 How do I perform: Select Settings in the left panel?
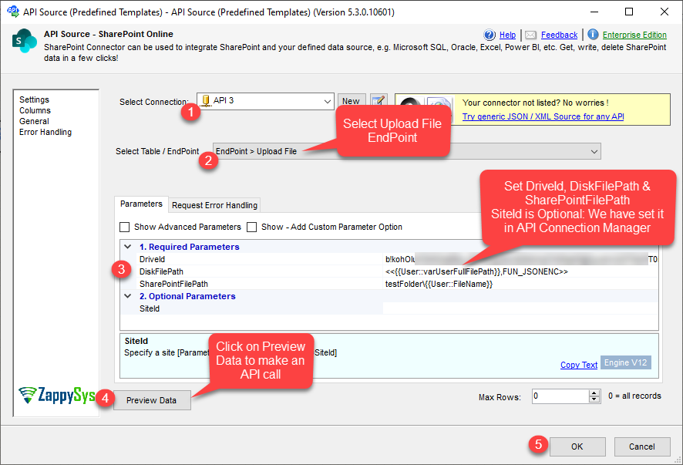tap(35, 99)
